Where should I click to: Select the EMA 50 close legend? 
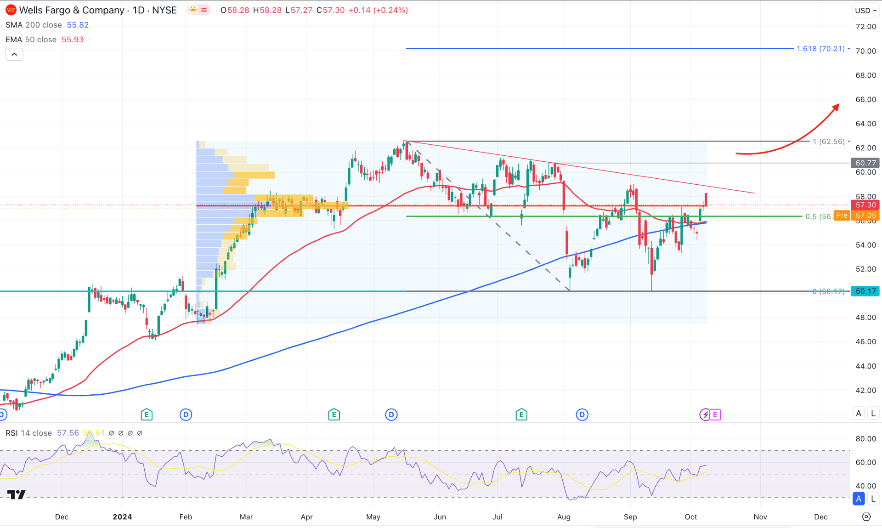[x=31, y=40]
